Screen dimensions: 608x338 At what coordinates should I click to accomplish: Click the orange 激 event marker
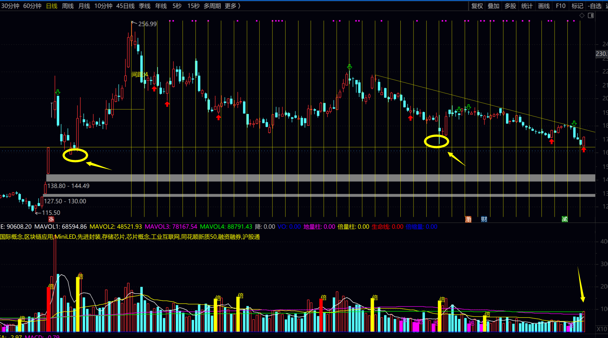click(468, 219)
